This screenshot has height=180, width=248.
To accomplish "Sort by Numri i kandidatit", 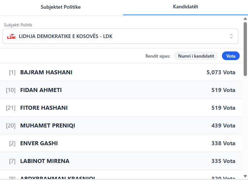I will (196, 56).
